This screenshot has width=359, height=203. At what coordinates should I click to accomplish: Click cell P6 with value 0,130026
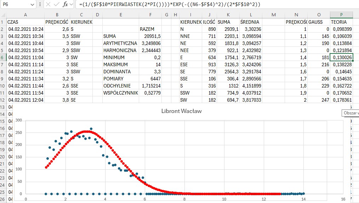[341, 57]
